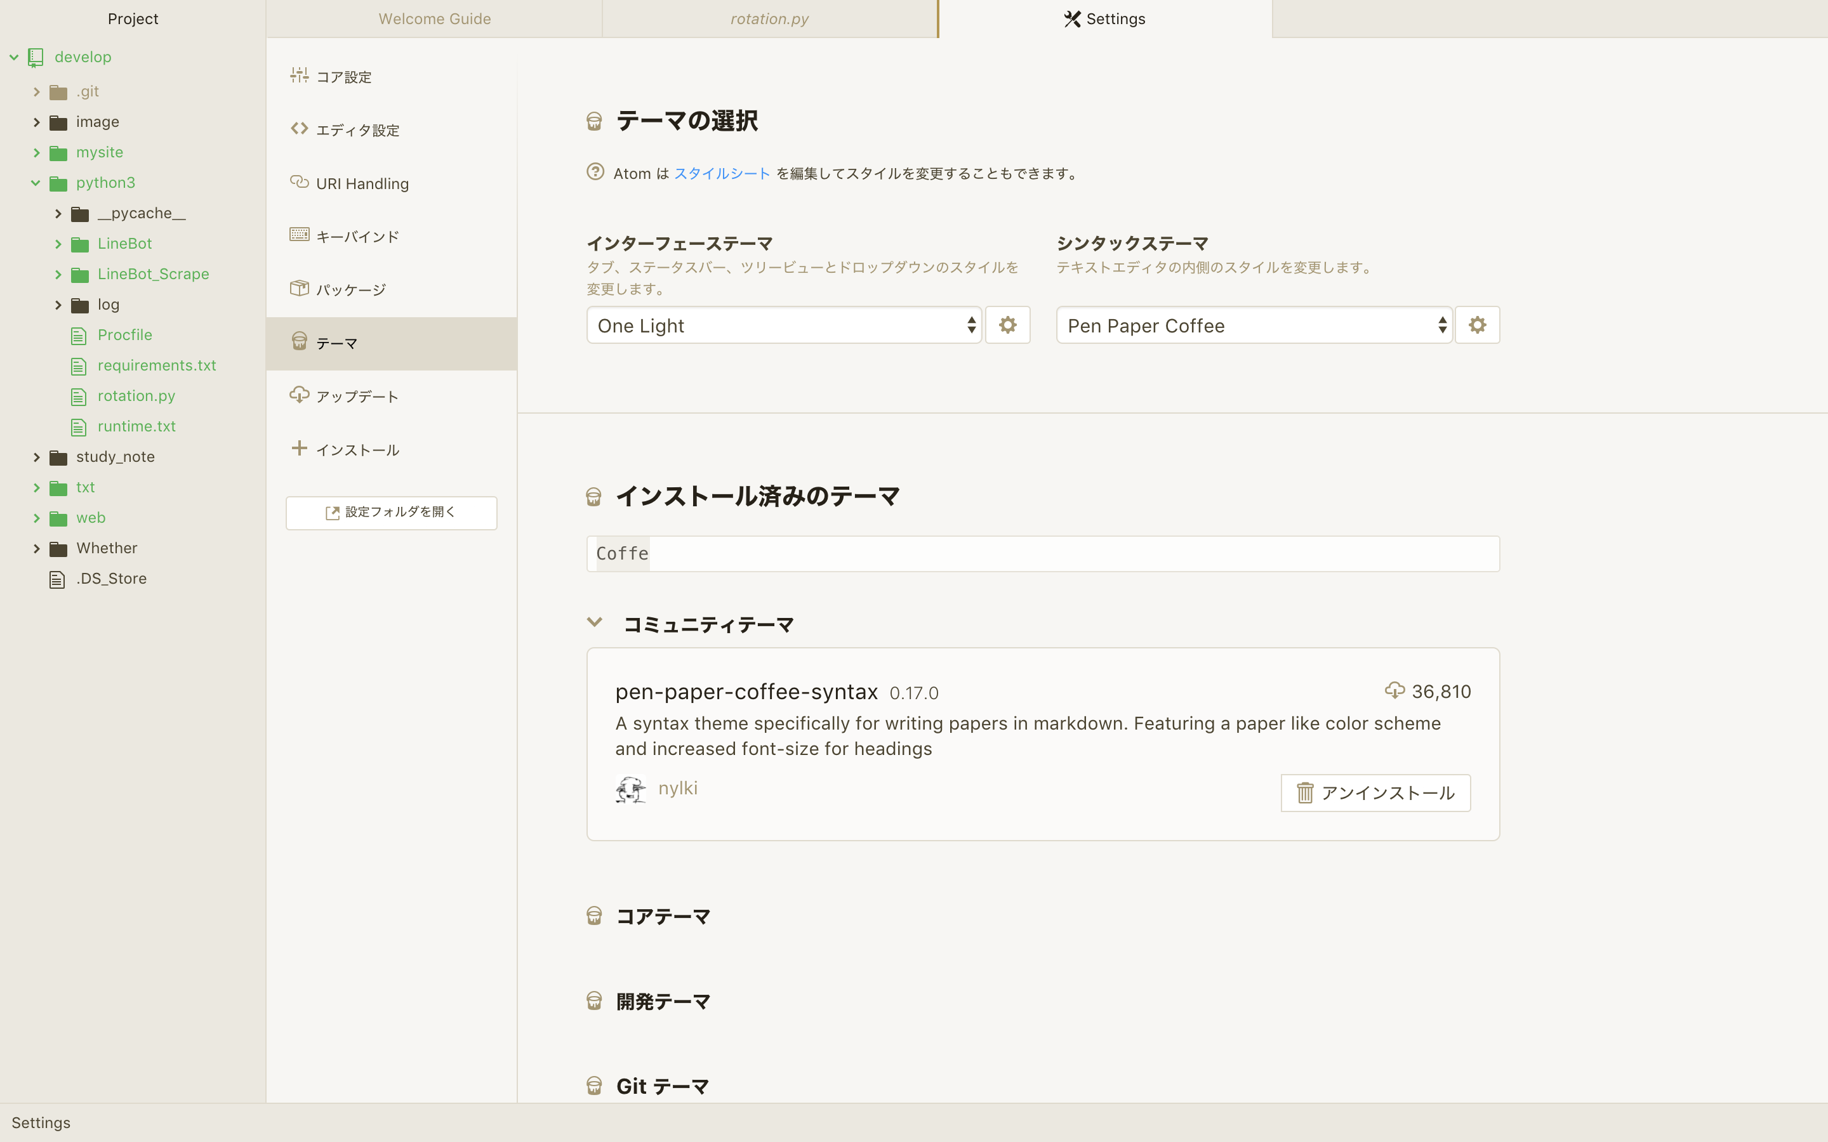The width and height of the screenshot is (1828, 1142).
Task: Click the syntax theme settings gear
Action: [1478, 325]
